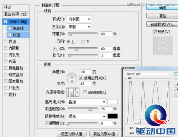Uncheck the 斜面和浮雕 checkbox
The image size is (178, 137).
click(5, 22)
